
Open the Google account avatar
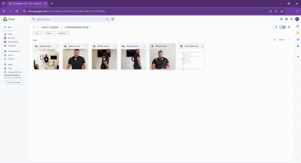297,19
